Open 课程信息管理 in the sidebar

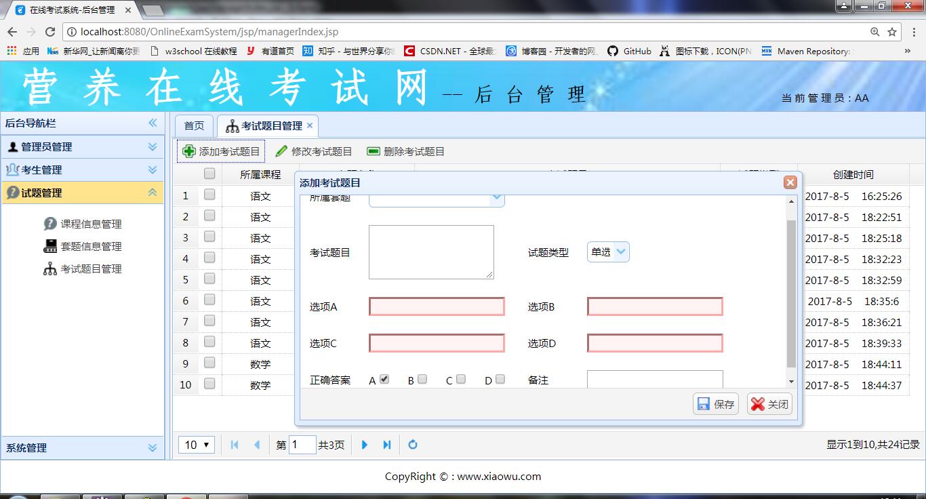point(91,224)
